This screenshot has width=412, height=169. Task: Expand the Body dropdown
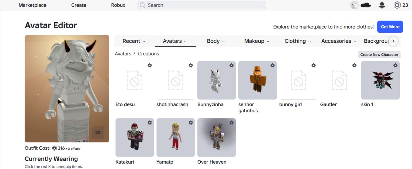point(216,41)
